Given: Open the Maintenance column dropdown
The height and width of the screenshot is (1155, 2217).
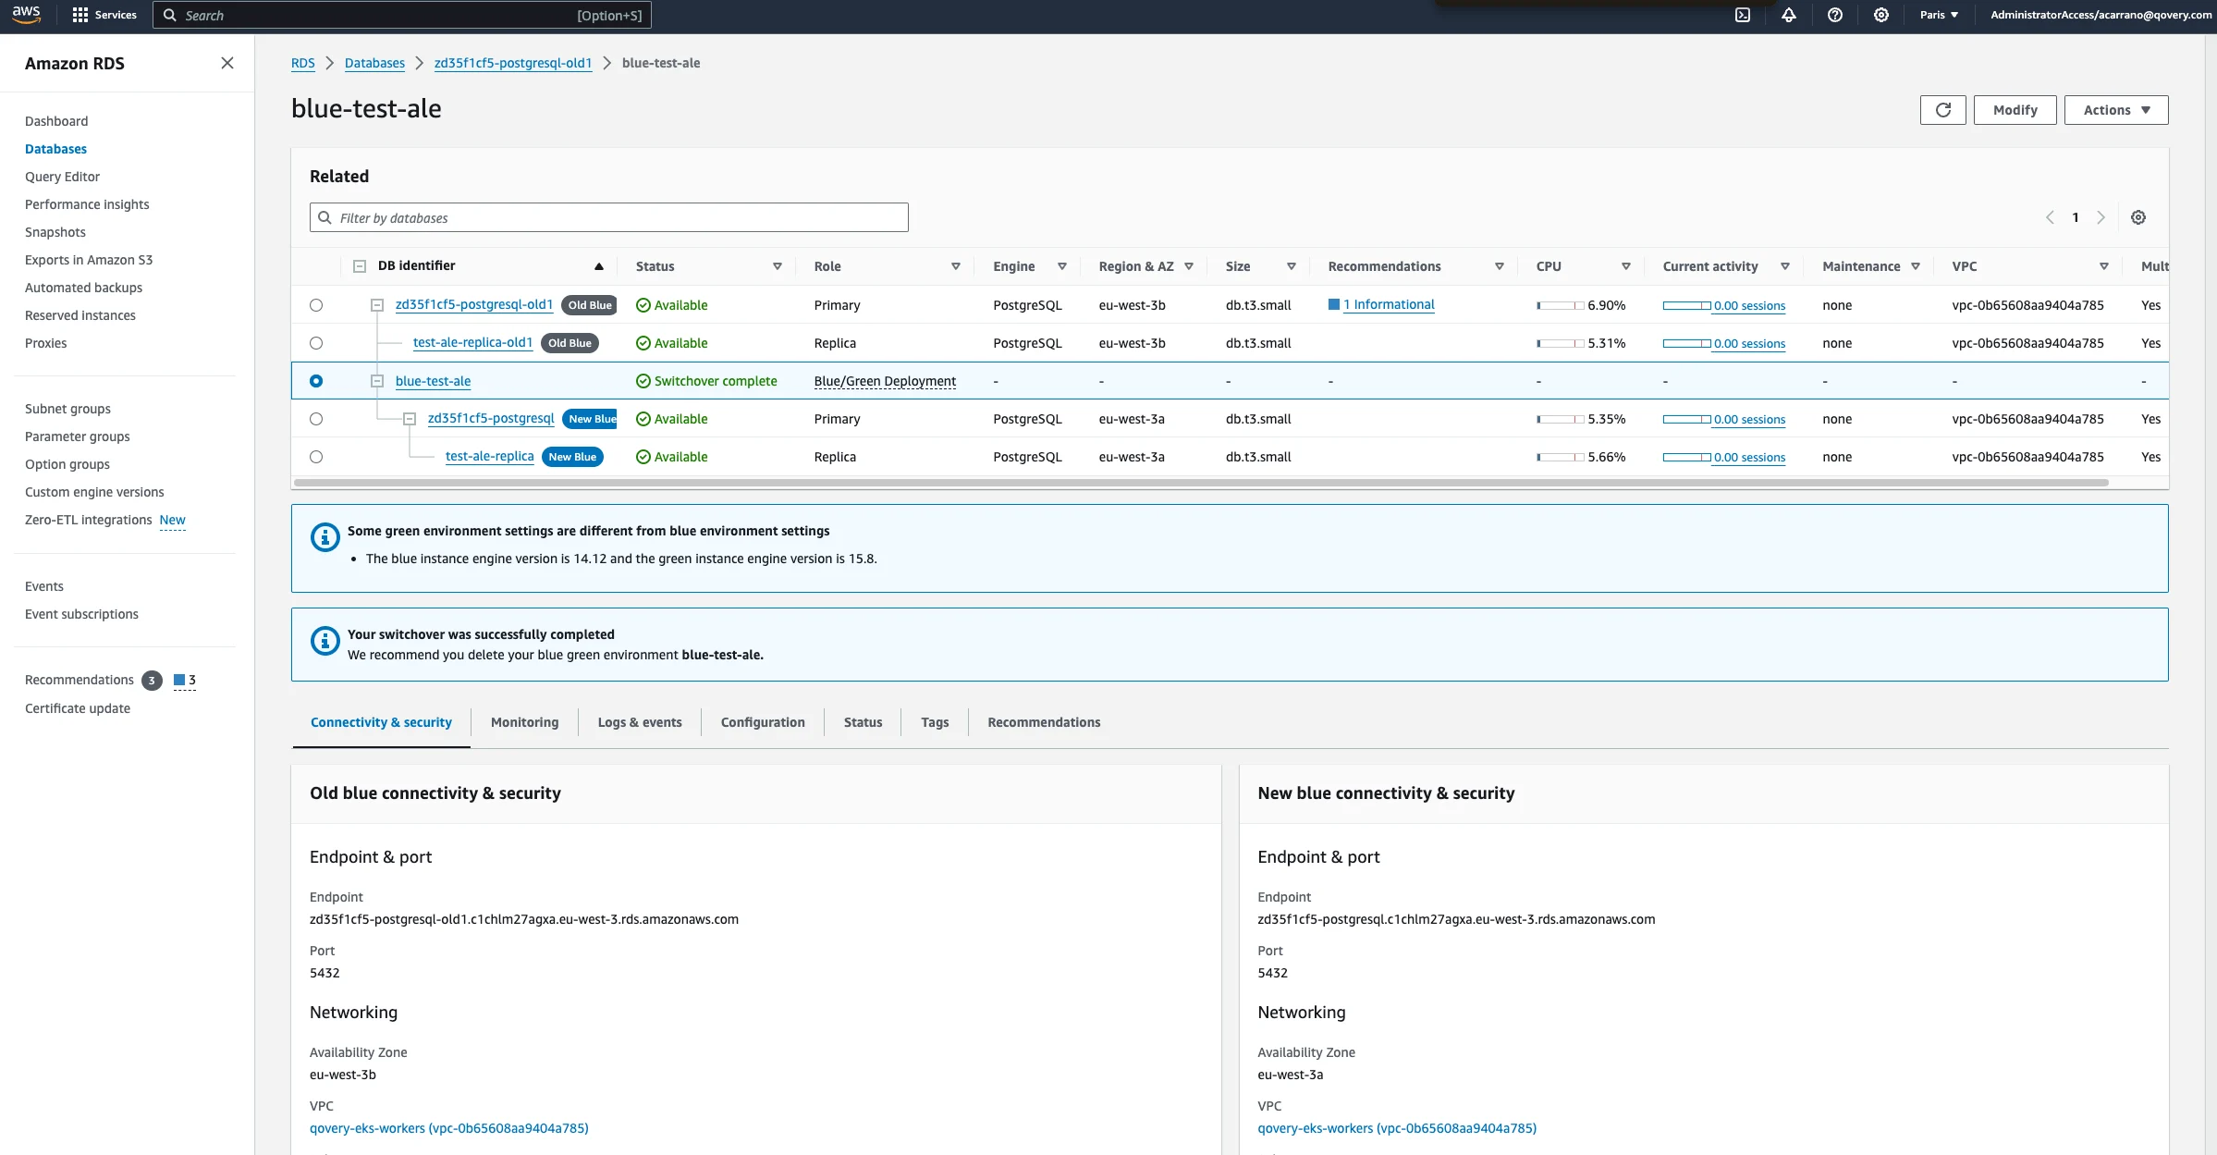Looking at the screenshot, I should [1916, 266].
